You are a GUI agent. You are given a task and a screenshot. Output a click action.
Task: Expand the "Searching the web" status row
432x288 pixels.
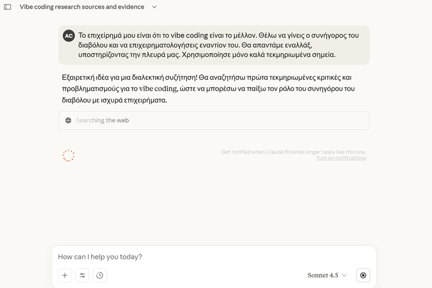(x=214, y=120)
